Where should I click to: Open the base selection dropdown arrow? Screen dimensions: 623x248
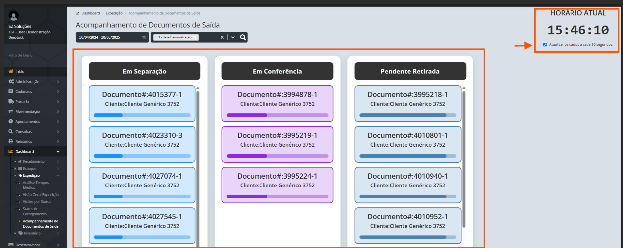[x=233, y=37]
